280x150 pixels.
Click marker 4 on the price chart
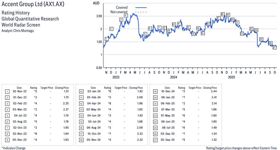[126, 16]
